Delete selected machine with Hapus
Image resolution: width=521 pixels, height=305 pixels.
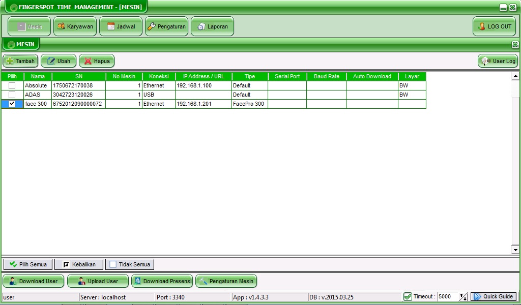(x=97, y=61)
